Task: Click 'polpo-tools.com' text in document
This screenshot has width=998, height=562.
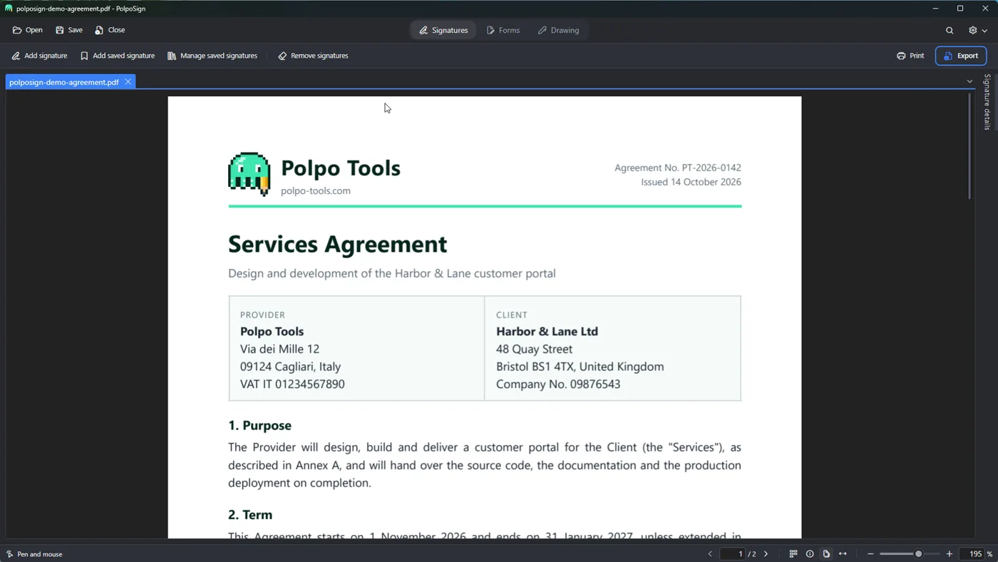Action: point(316,190)
